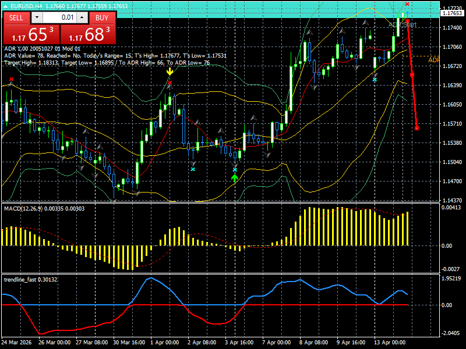The width and height of the screenshot is (466, 349).
Task: Click the blue X signal marker below 3 Apr candles
Action: click(x=235, y=169)
